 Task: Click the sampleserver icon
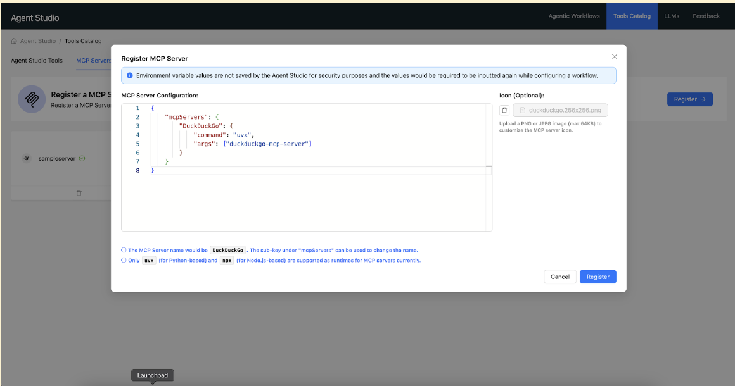coord(27,159)
